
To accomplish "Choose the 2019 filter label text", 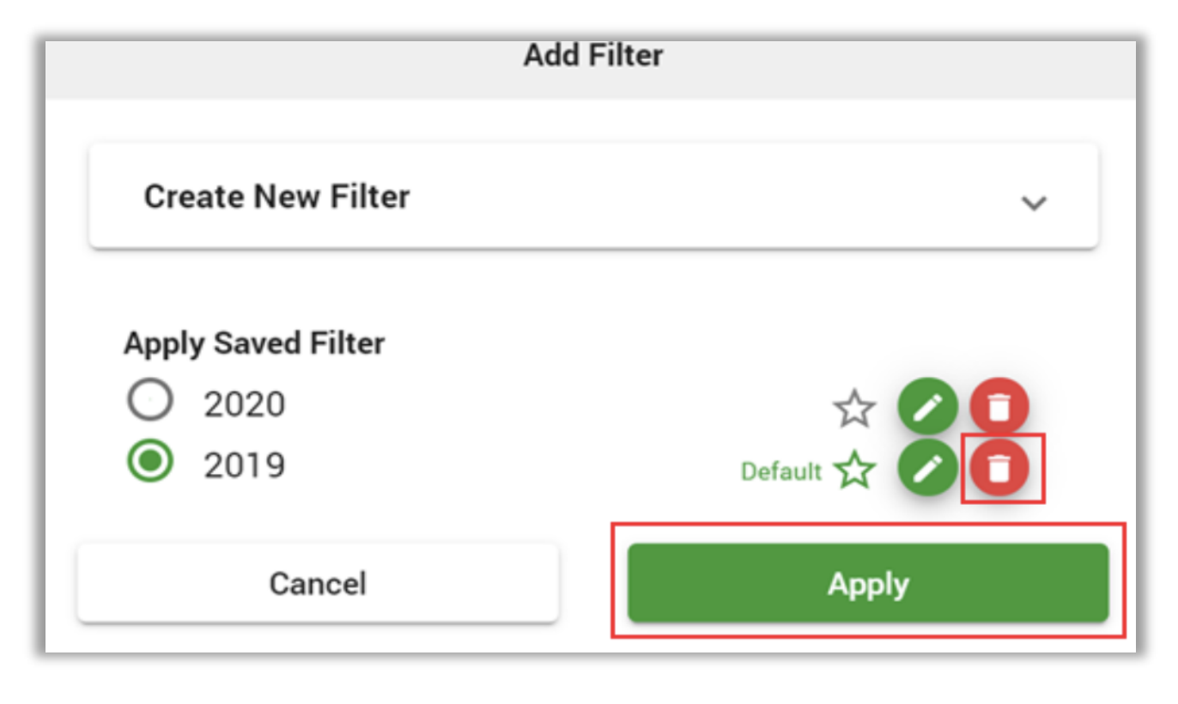I will [x=245, y=466].
